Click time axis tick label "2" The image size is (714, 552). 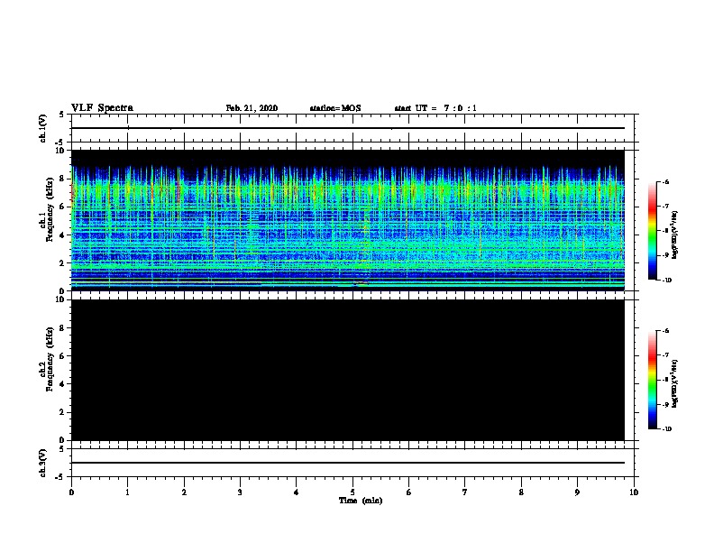pyautogui.click(x=184, y=492)
